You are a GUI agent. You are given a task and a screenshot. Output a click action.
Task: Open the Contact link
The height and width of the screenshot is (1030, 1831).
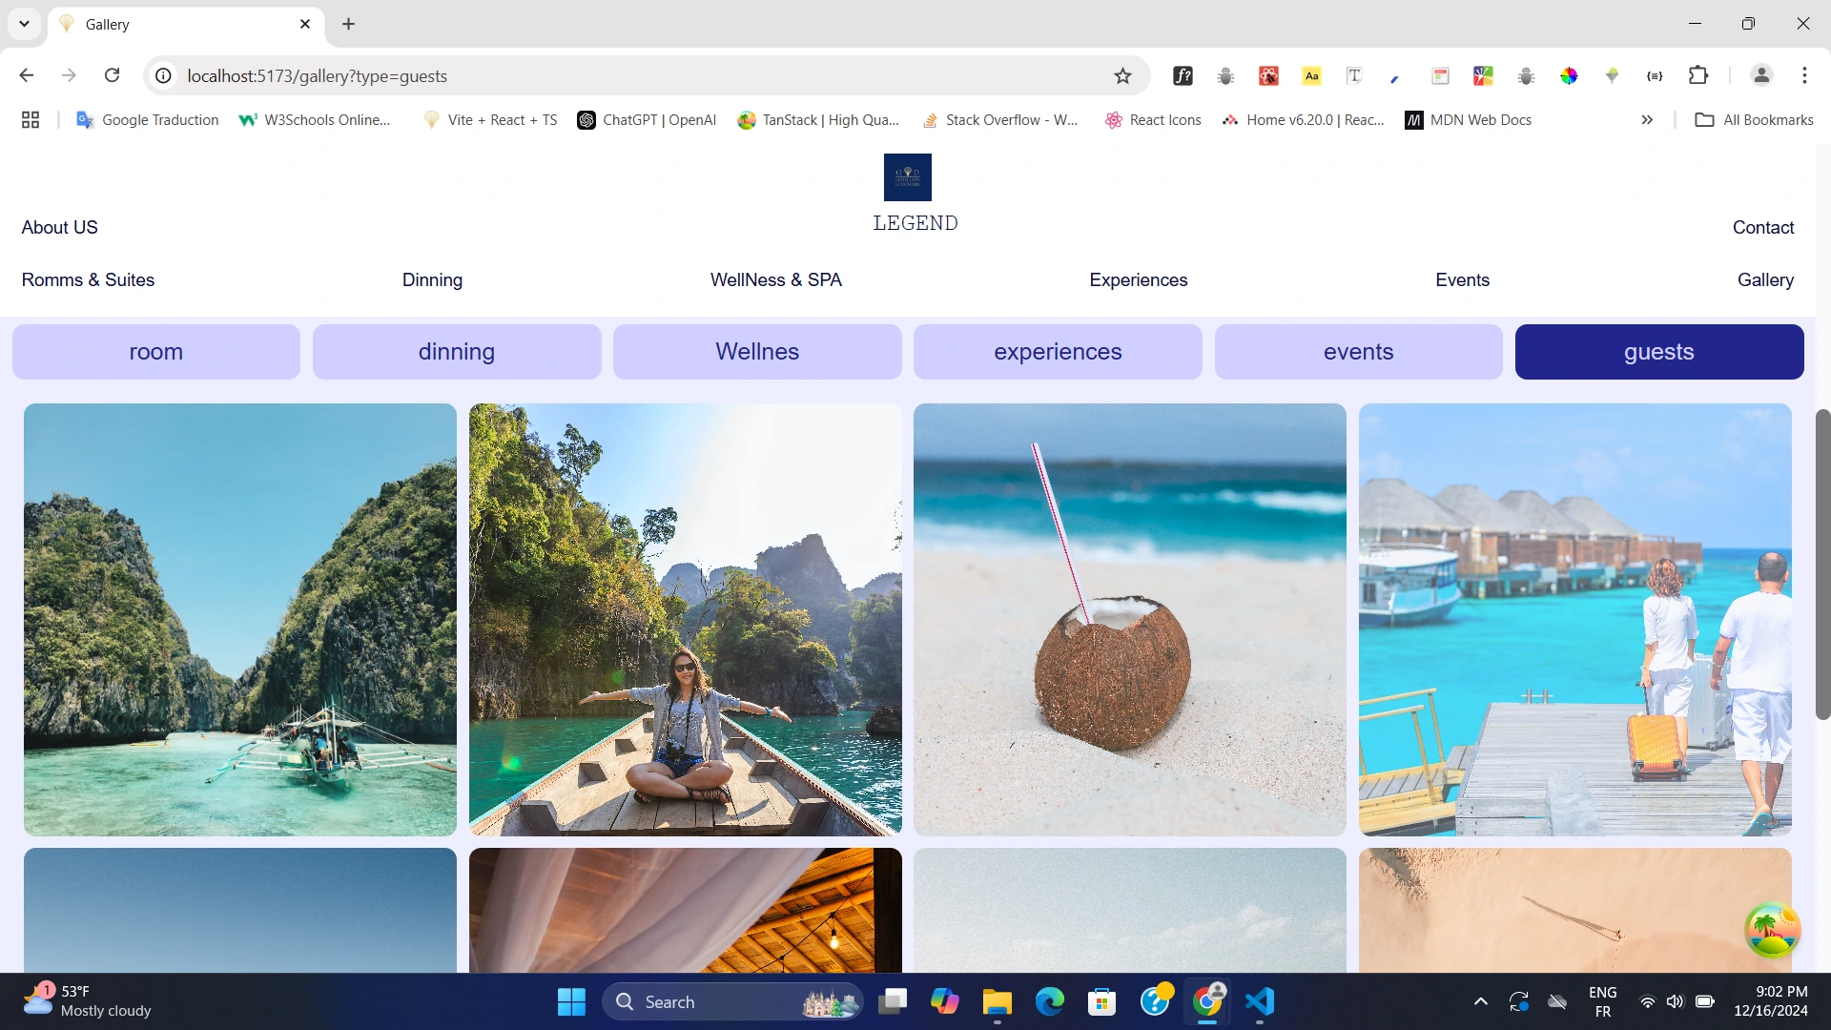click(1762, 228)
